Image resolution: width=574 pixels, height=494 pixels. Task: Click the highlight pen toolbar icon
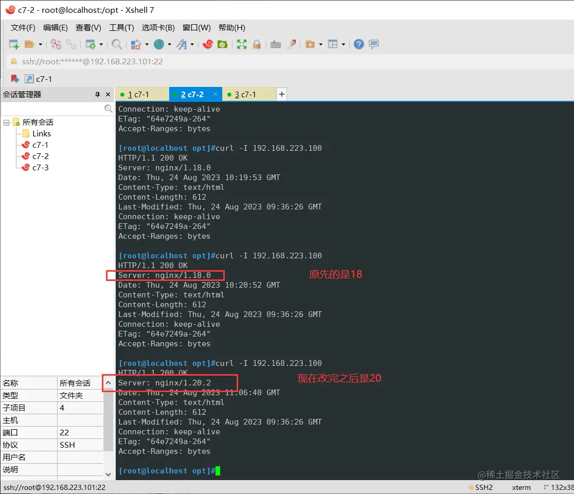coord(292,44)
